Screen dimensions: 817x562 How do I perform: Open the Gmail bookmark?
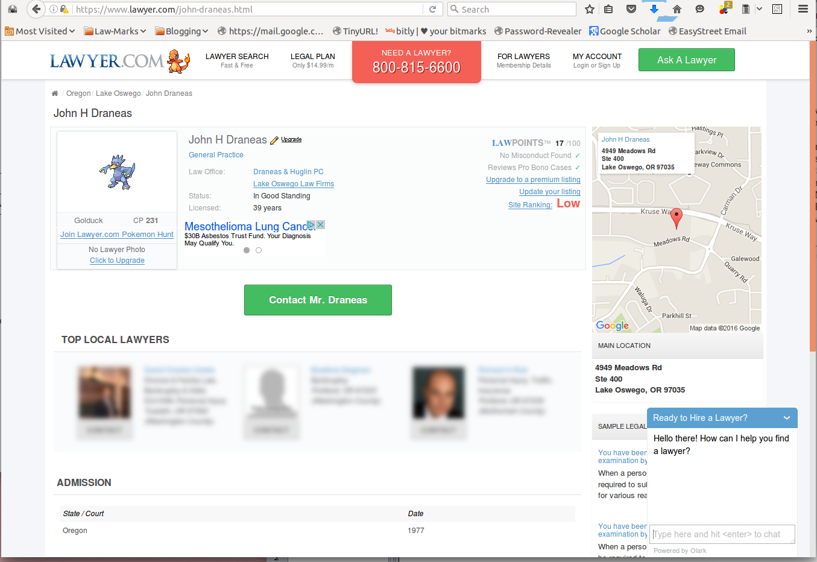pyautogui.click(x=270, y=31)
